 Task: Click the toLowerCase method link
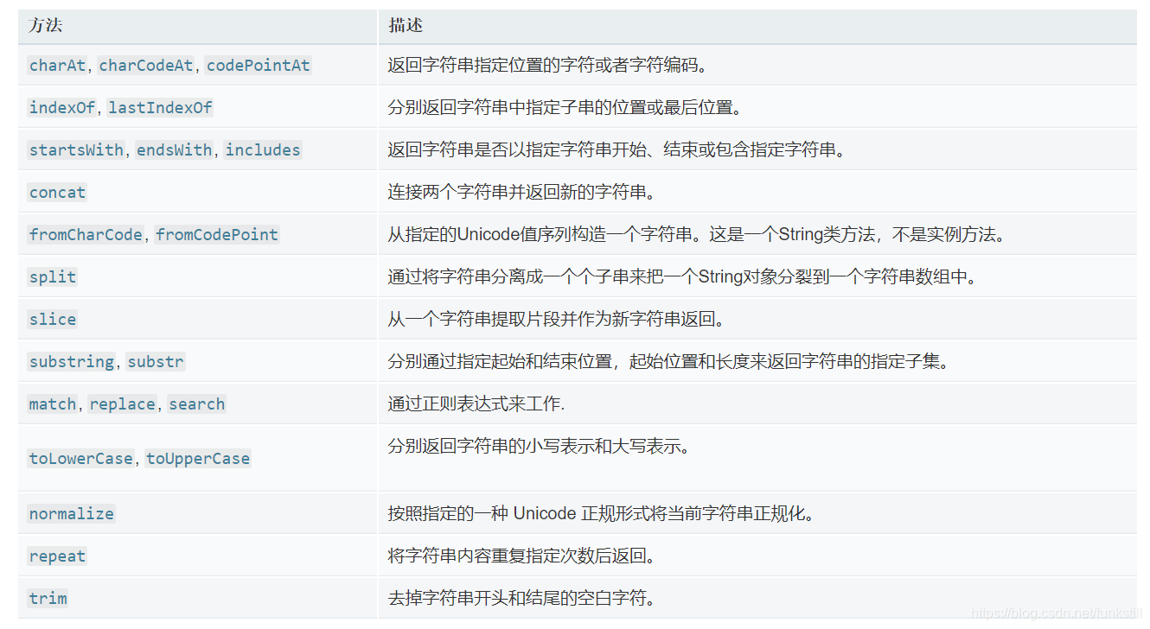81,459
